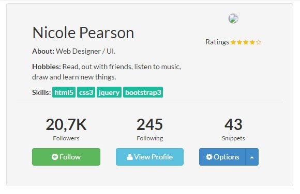The width and height of the screenshot is (300, 194).
Task: Open the View Profile button
Action: (149, 157)
